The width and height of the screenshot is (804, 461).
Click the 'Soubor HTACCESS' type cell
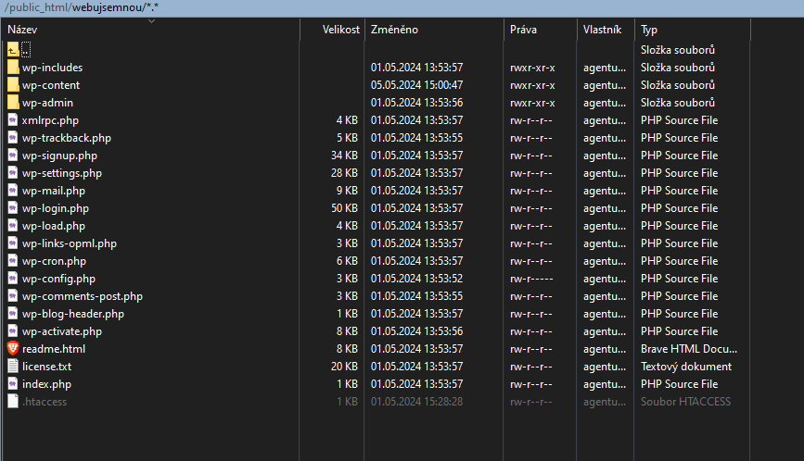[x=685, y=402]
